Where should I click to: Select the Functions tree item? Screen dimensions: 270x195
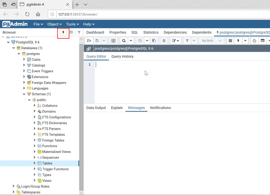pos(50,146)
